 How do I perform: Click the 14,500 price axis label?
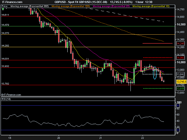point(181,24)
